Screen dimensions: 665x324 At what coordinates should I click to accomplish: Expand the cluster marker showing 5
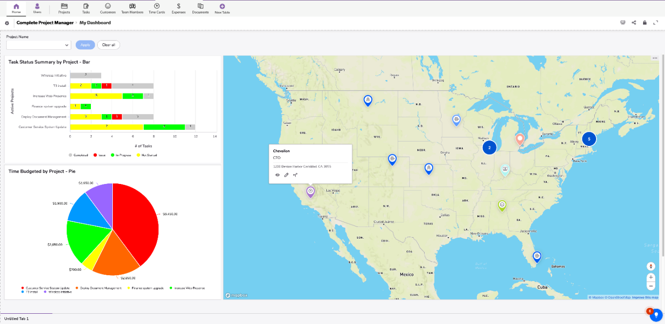tap(589, 139)
